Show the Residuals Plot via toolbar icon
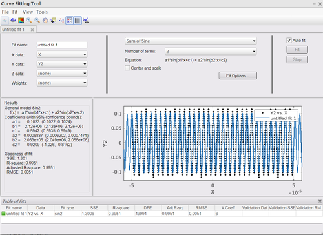This screenshot has width=323, height=235. coord(13,21)
